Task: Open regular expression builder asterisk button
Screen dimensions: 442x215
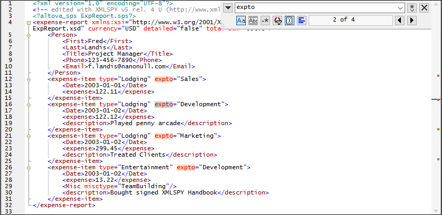Action: tap(412, 7)
